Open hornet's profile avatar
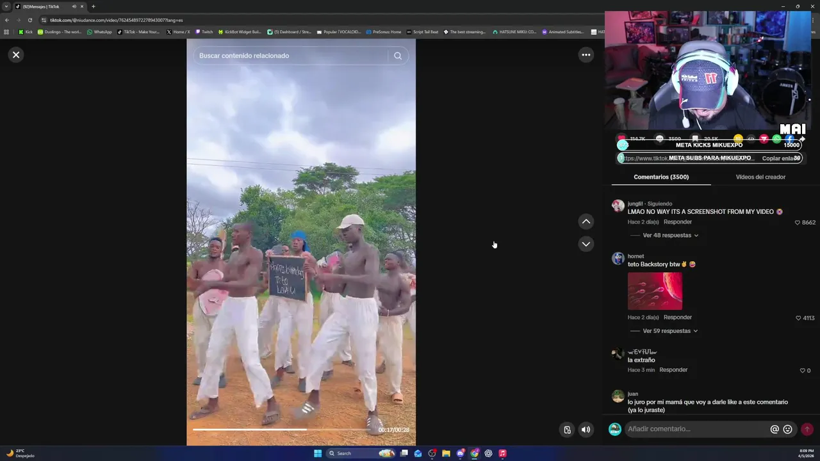Image resolution: width=820 pixels, height=461 pixels. [618, 258]
